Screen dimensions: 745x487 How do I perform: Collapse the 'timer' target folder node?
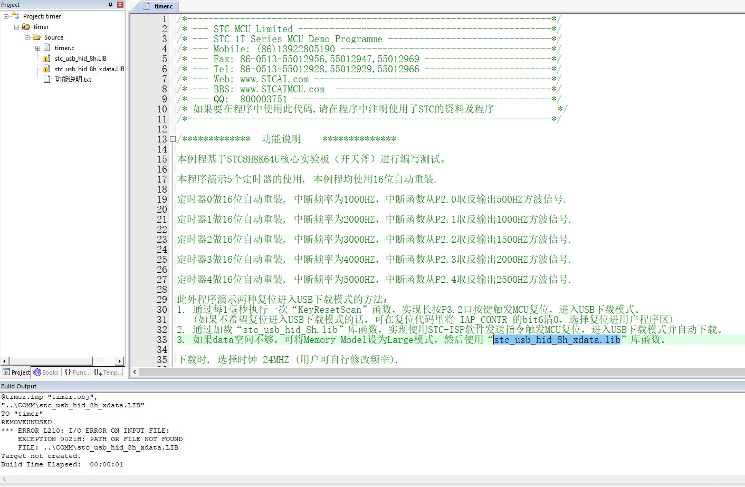16,27
